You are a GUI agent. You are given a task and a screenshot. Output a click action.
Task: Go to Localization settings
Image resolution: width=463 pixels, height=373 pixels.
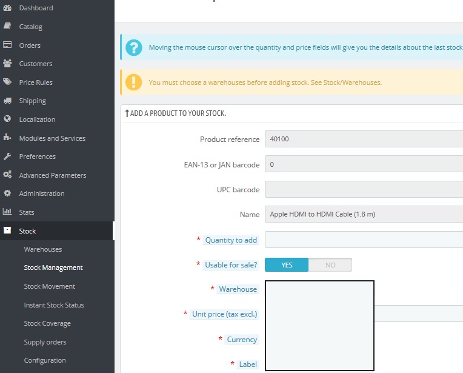(37, 119)
